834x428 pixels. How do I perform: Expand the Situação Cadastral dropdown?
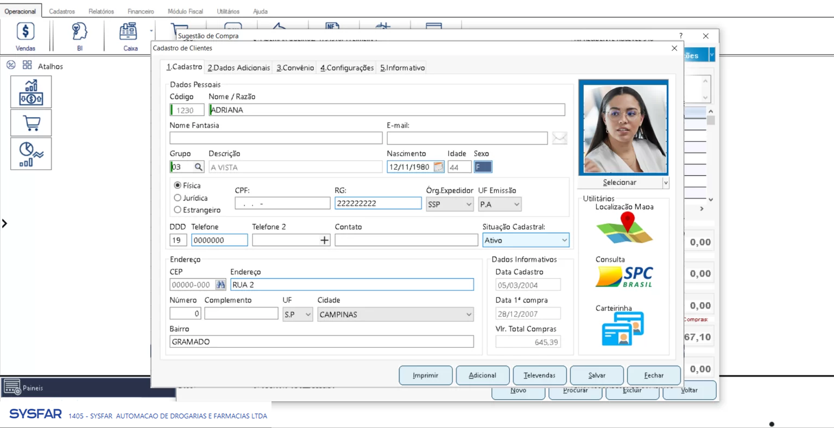pyautogui.click(x=564, y=240)
